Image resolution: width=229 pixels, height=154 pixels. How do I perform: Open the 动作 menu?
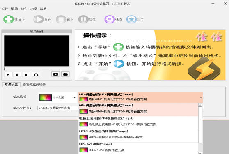[24, 9]
